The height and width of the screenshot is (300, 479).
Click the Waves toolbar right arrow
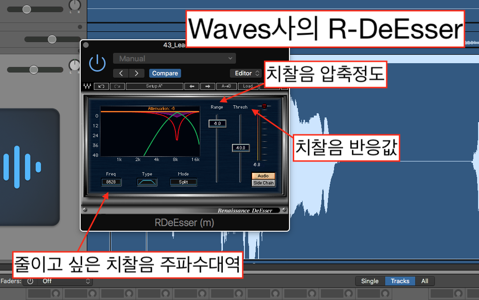click(208, 86)
